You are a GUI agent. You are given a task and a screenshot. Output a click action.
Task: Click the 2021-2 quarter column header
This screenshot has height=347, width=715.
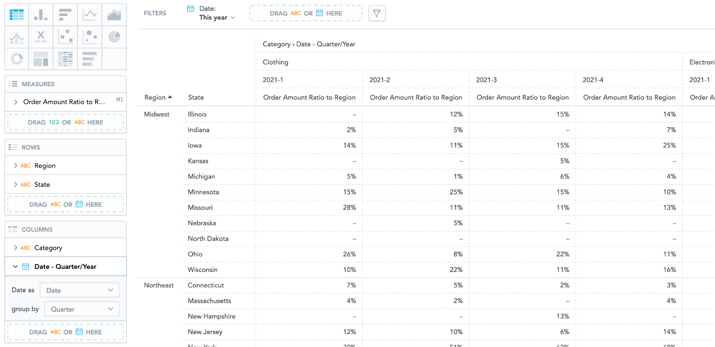click(x=380, y=80)
